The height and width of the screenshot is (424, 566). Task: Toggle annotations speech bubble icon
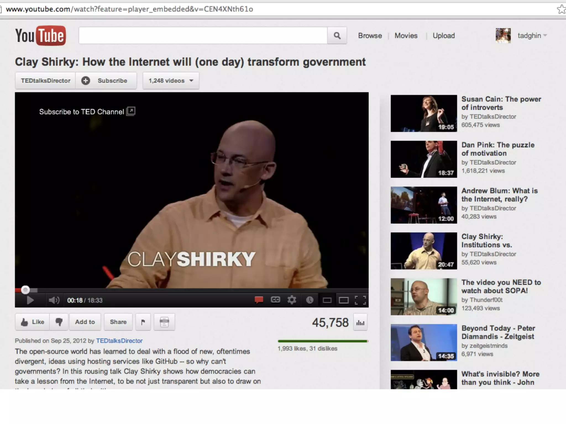pos(259,300)
